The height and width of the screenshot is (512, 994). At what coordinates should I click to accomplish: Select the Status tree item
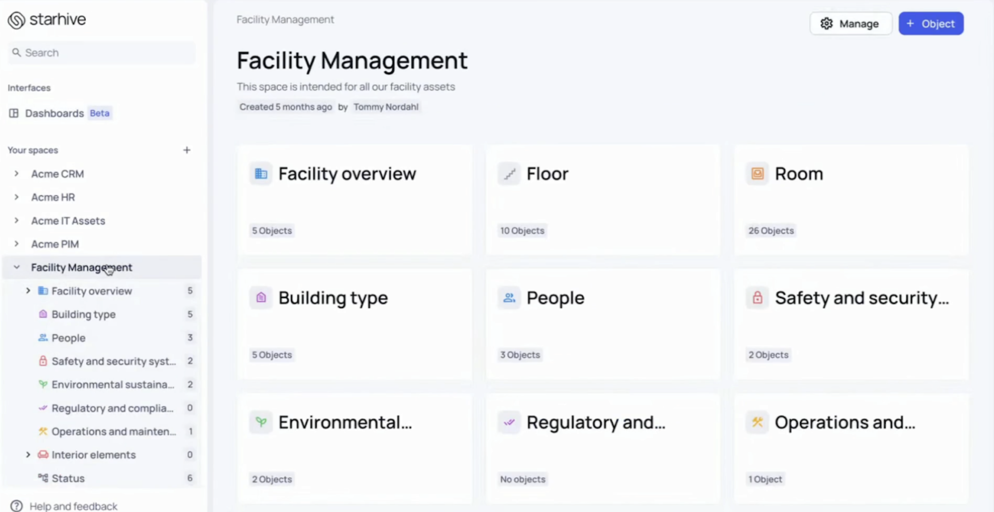68,478
